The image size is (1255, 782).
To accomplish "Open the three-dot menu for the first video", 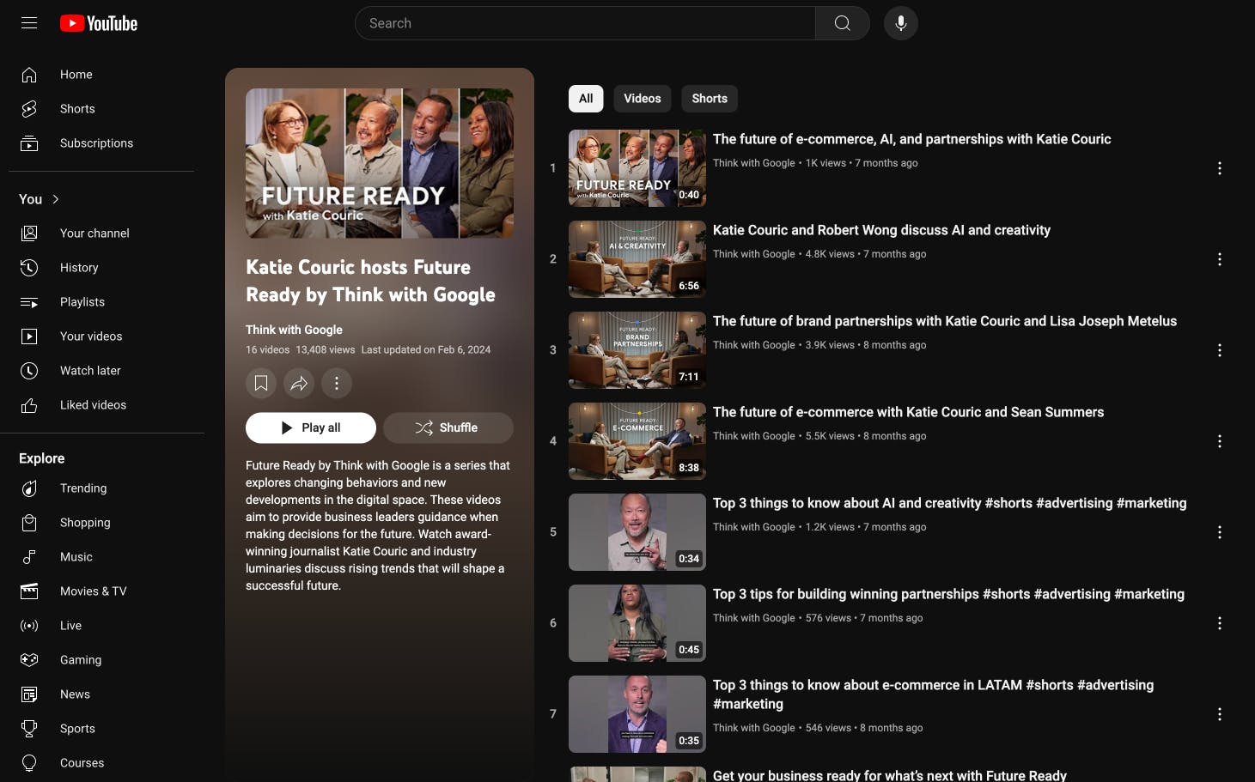I will (1220, 168).
